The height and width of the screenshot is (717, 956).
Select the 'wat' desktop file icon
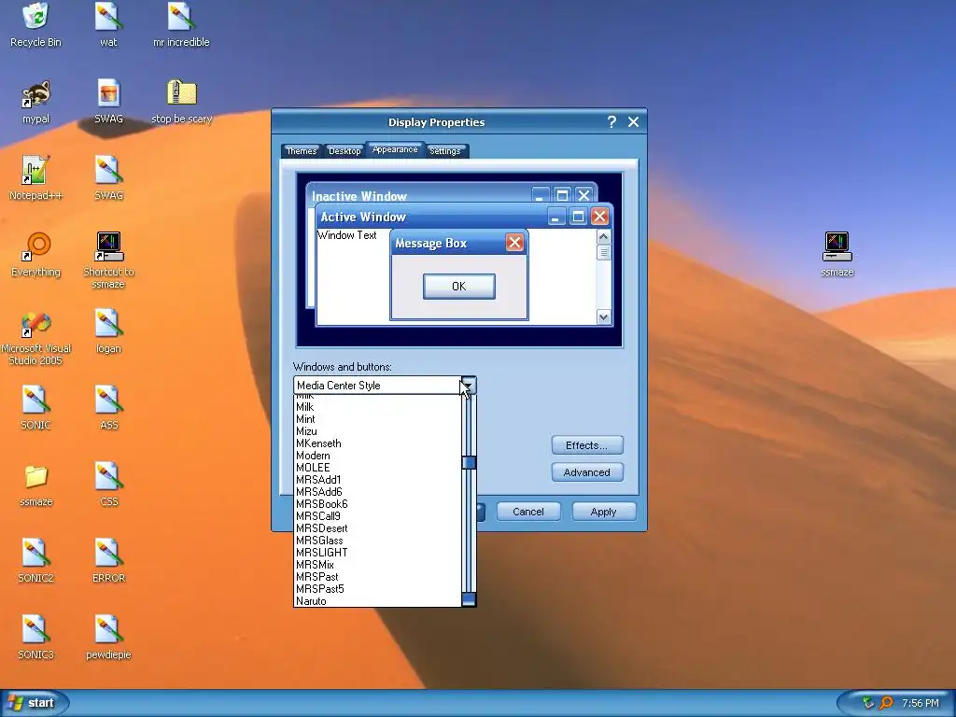pyautogui.click(x=108, y=24)
